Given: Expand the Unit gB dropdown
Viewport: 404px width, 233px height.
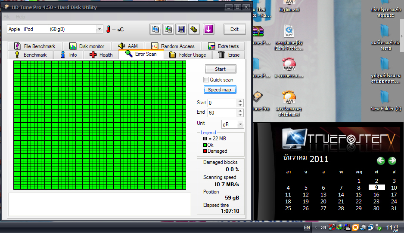Looking at the screenshot, I should [240, 124].
